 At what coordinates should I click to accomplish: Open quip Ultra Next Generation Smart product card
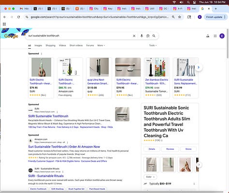pyautogui.click(x=99, y=78)
